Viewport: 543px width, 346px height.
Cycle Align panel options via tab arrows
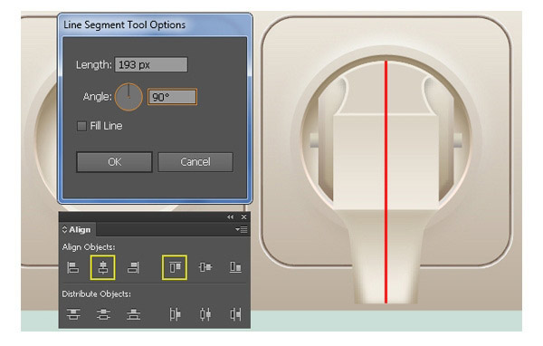point(64,229)
